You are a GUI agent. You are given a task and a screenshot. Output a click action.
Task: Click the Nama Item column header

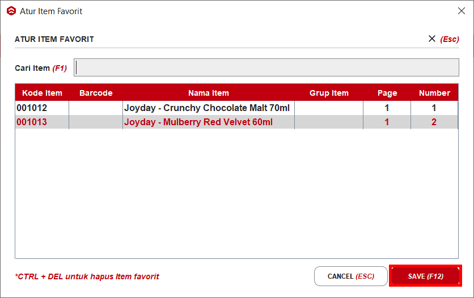(209, 93)
